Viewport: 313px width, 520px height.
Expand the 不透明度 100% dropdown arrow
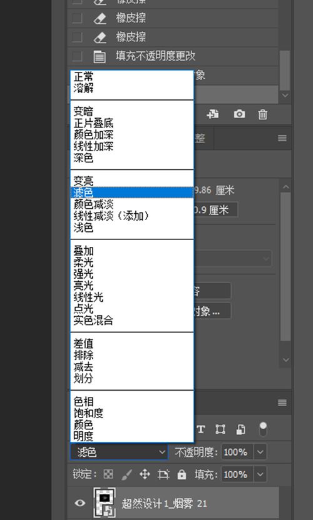pos(260,452)
